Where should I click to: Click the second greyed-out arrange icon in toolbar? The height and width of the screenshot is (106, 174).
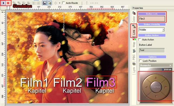(19, 3)
